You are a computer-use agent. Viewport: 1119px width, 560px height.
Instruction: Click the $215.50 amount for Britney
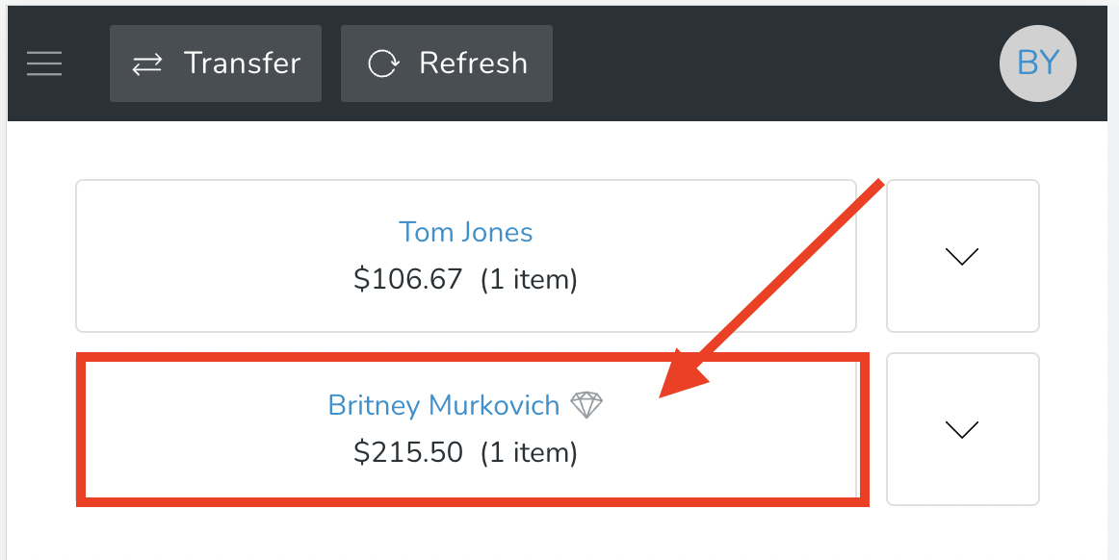pyautogui.click(x=407, y=451)
